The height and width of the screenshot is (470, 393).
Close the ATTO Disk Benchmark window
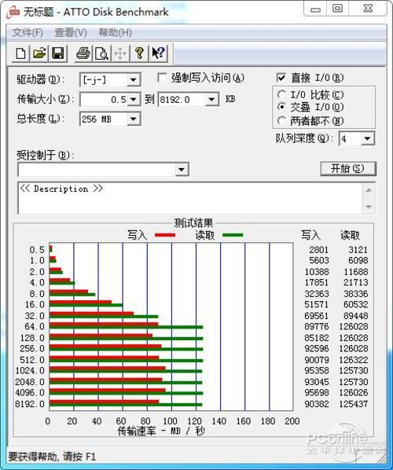point(368,9)
